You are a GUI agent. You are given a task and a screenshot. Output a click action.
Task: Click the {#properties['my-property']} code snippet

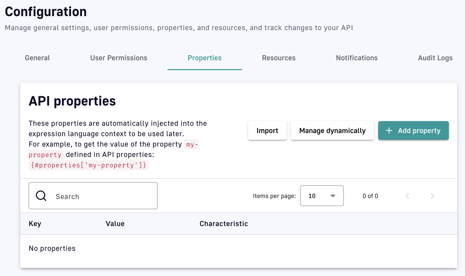[x=88, y=165]
